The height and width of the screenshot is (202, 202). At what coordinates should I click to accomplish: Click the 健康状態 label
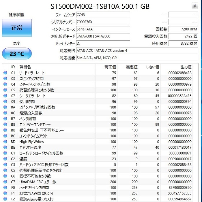pos(16,15)
